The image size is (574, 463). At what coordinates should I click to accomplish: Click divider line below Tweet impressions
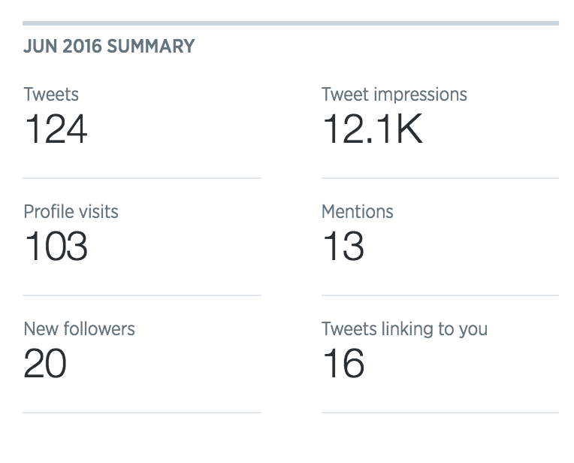[440, 178]
